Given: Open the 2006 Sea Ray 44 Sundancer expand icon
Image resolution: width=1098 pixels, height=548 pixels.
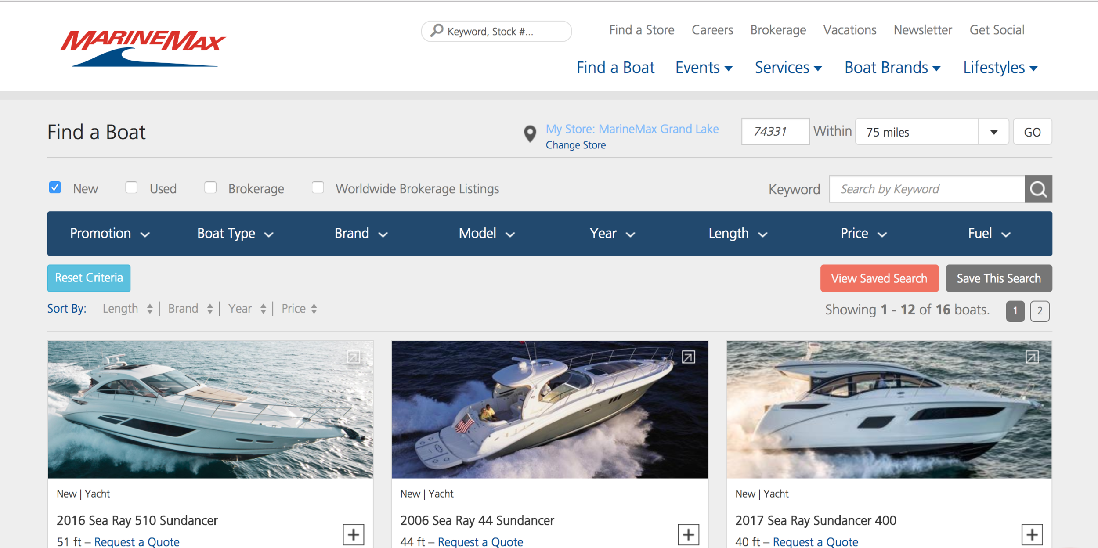Looking at the screenshot, I should coord(688,357).
